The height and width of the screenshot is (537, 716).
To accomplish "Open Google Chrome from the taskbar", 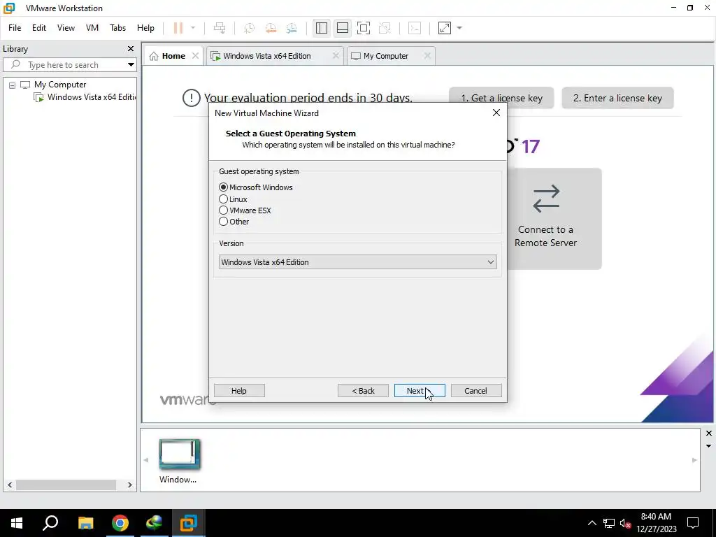I will click(x=120, y=523).
